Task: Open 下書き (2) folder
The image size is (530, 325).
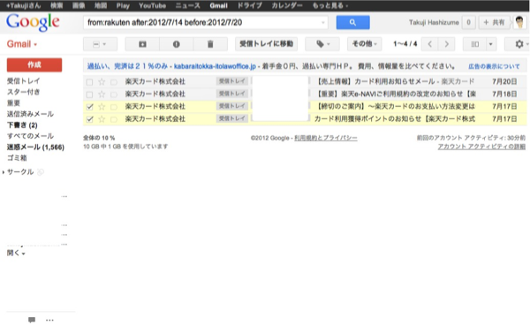Action: 22,125
